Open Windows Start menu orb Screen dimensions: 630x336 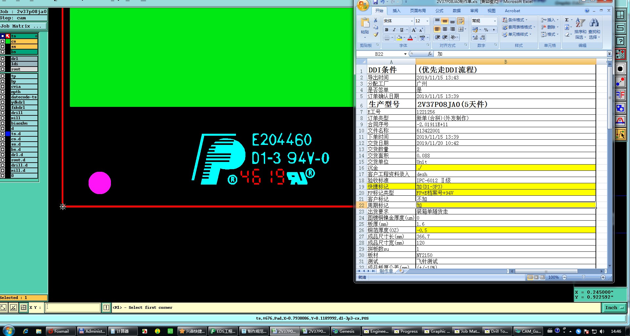pos(9,330)
